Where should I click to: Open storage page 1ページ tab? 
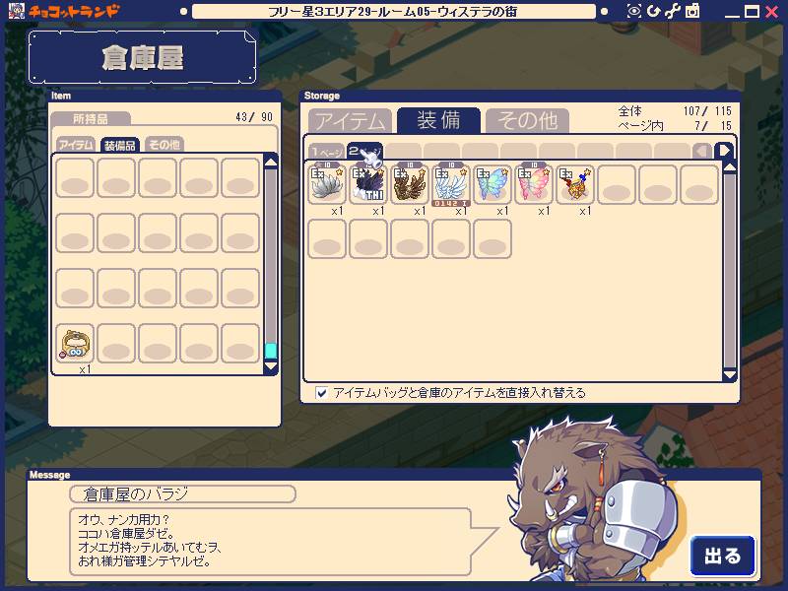pyautogui.click(x=326, y=152)
